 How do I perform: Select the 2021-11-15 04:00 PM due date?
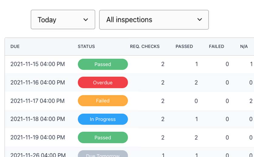[x=38, y=64]
